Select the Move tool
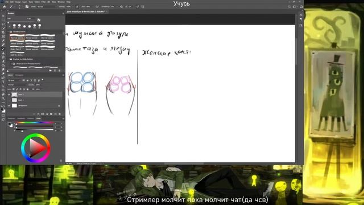Viewport: 364px width, 205px height. coord(3,16)
